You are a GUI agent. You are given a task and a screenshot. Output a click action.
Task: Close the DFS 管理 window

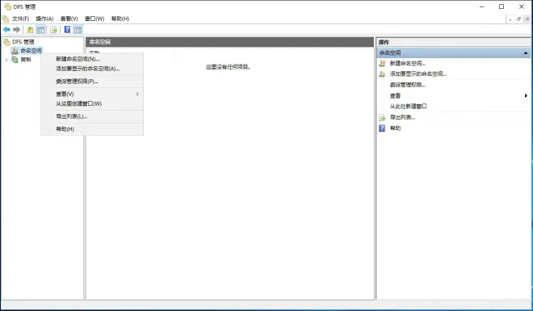[522, 6]
